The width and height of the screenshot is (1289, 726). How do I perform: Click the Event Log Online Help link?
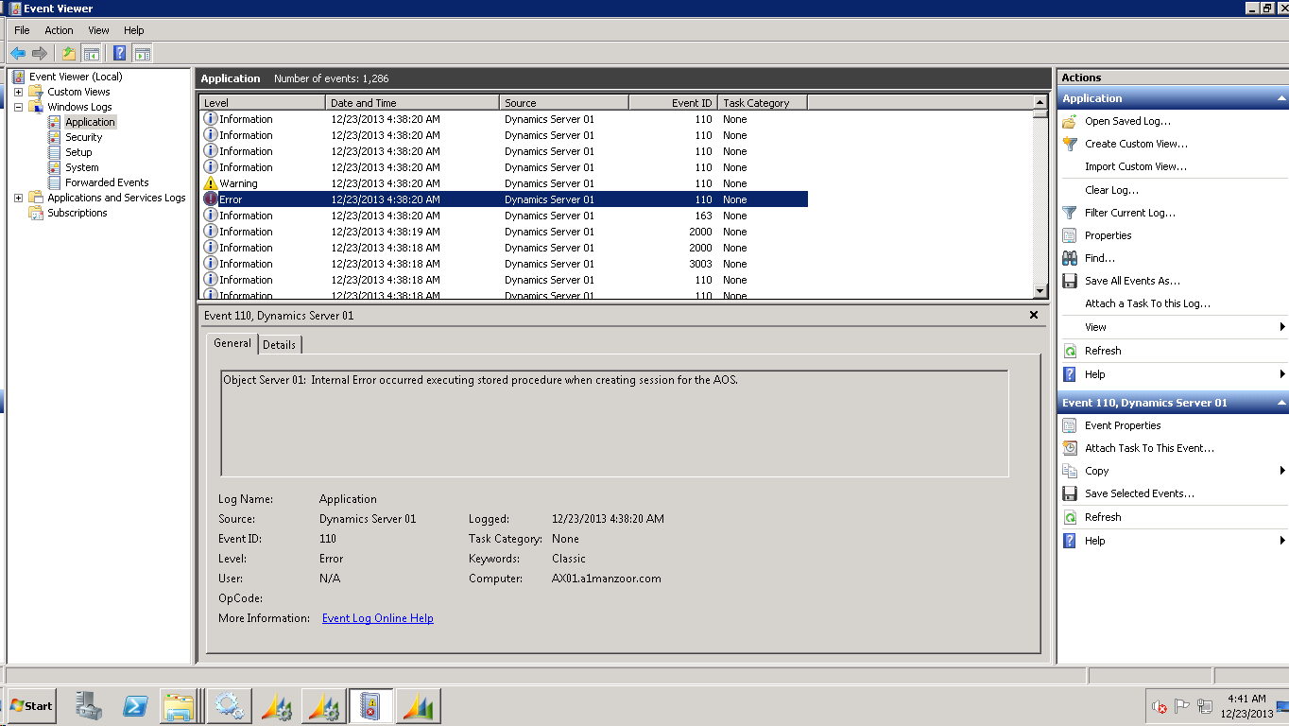tap(376, 617)
